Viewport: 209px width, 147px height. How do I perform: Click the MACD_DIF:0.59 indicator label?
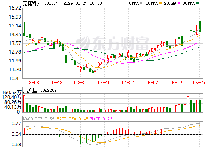coord(39,119)
